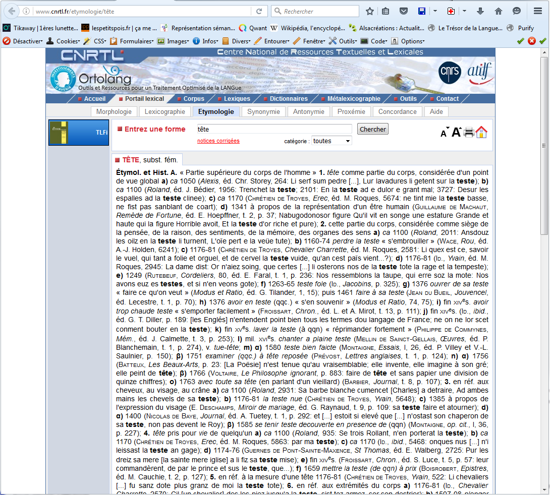Open the Corpus navigation item
Viewport: 550px width, 495px height.
[x=191, y=99]
